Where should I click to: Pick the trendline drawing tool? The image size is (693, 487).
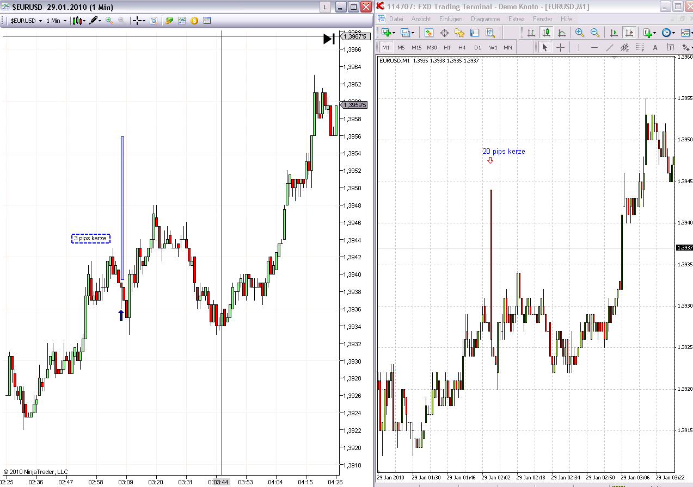pos(610,47)
